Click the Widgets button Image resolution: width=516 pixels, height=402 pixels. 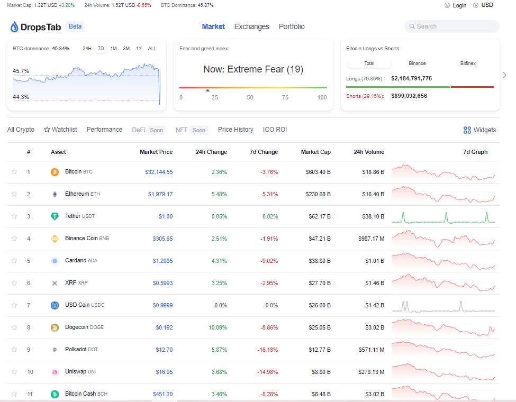pos(479,130)
